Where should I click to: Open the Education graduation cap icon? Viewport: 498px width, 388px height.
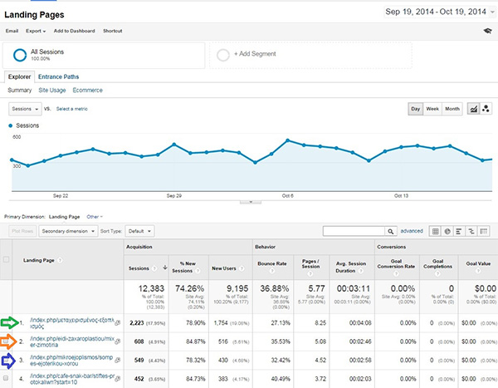(x=486, y=30)
